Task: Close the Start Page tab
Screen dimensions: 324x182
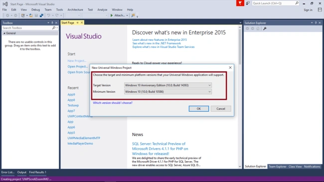Action: pyautogui.click(x=82, y=22)
